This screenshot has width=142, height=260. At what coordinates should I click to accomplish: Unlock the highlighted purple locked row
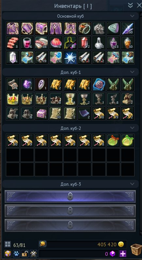click(x=70, y=197)
